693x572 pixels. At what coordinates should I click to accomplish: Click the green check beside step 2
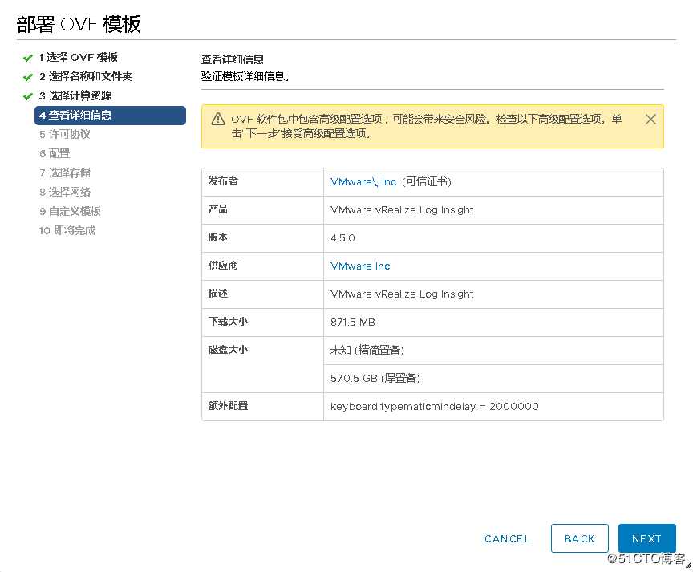(28, 77)
